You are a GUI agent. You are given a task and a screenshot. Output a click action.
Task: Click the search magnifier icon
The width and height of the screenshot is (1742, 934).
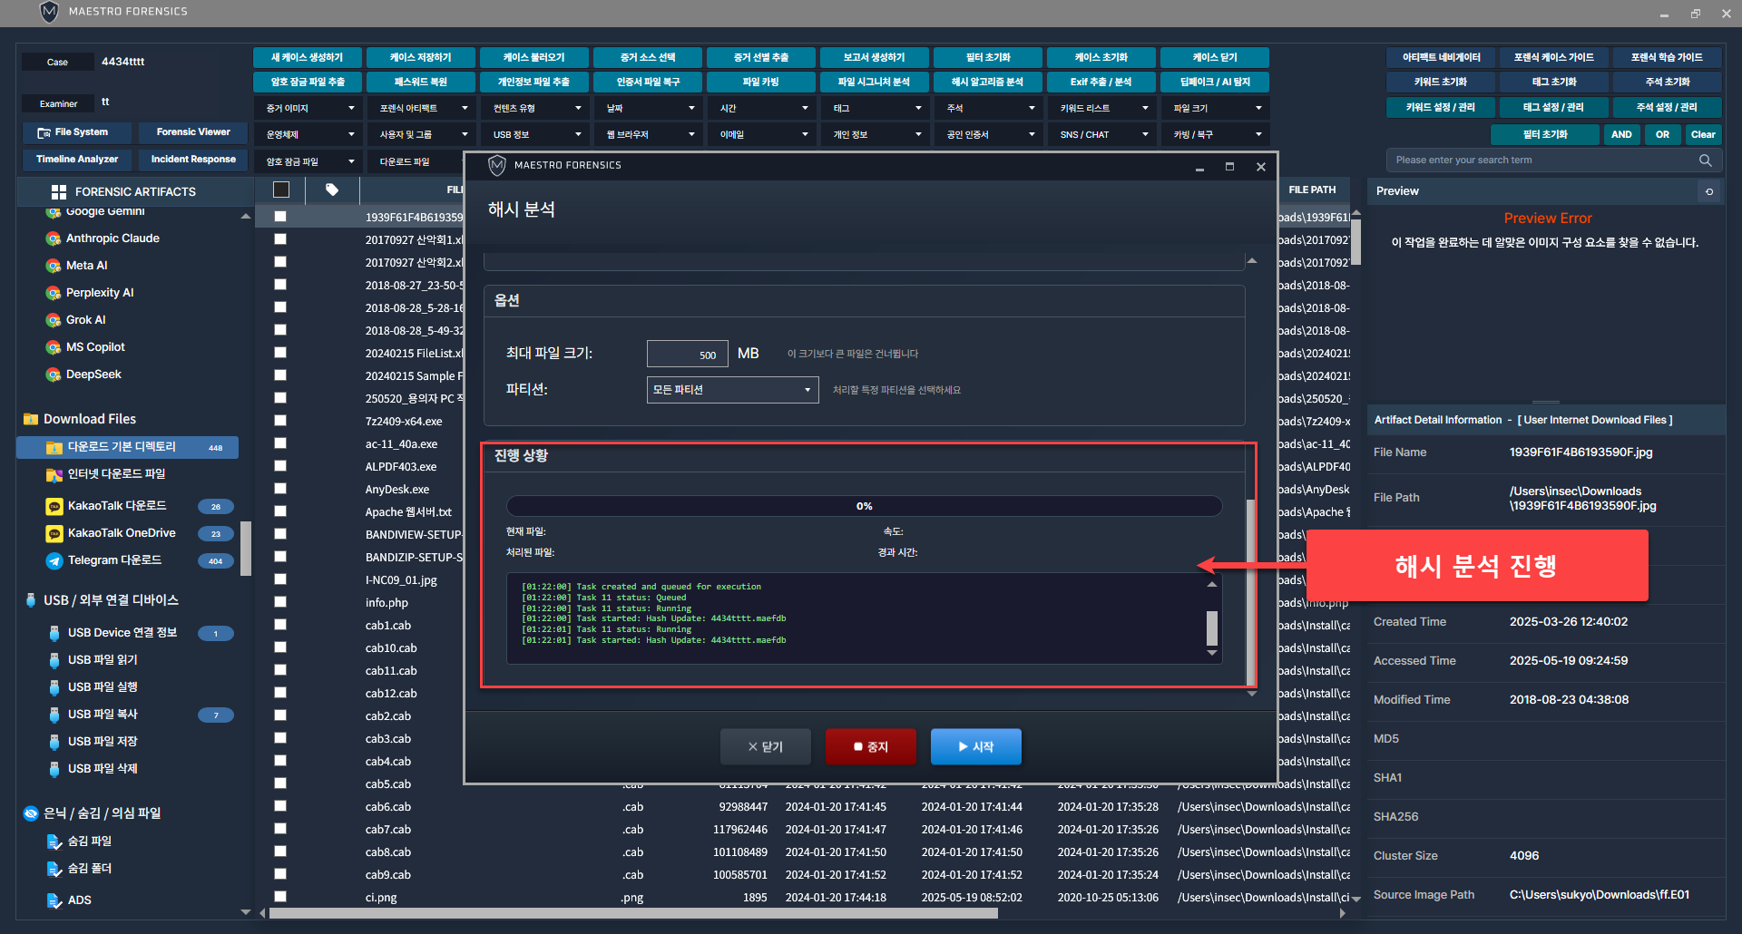click(x=1705, y=161)
